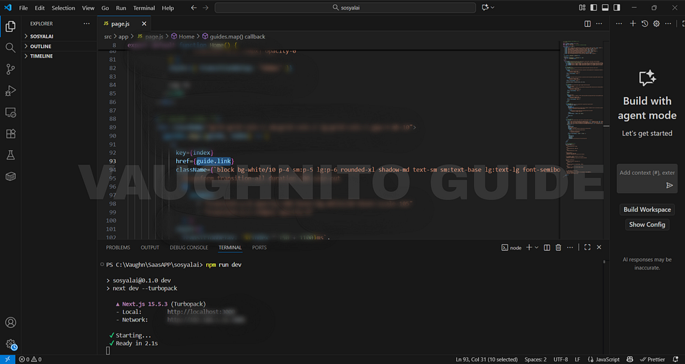
Task: Open the Remote Explorer view
Action: tap(10, 112)
